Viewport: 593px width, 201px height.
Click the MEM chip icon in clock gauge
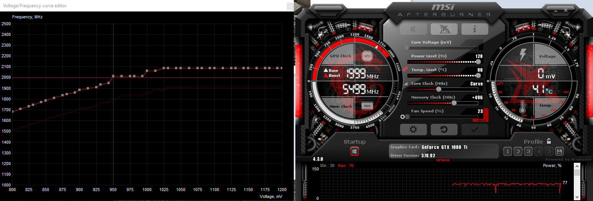[367, 105]
